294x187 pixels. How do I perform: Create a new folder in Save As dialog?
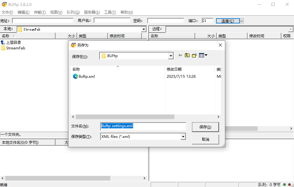(194, 55)
